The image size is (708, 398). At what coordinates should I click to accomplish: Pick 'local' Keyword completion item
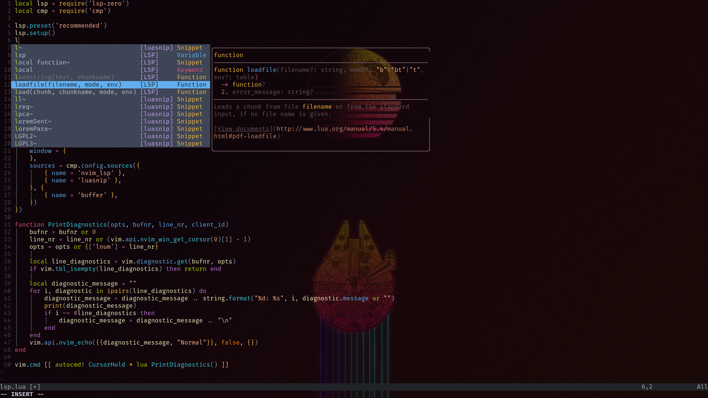pyautogui.click(x=24, y=70)
